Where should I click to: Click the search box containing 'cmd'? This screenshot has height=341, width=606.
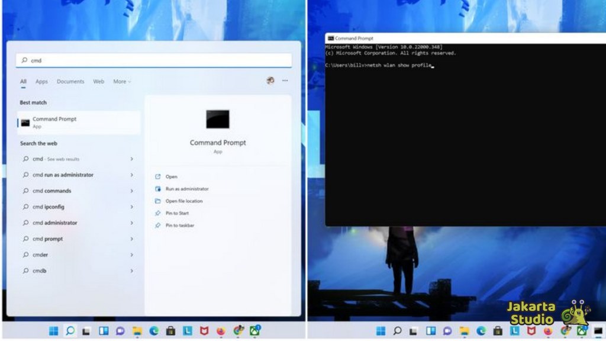(x=154, y=60)
